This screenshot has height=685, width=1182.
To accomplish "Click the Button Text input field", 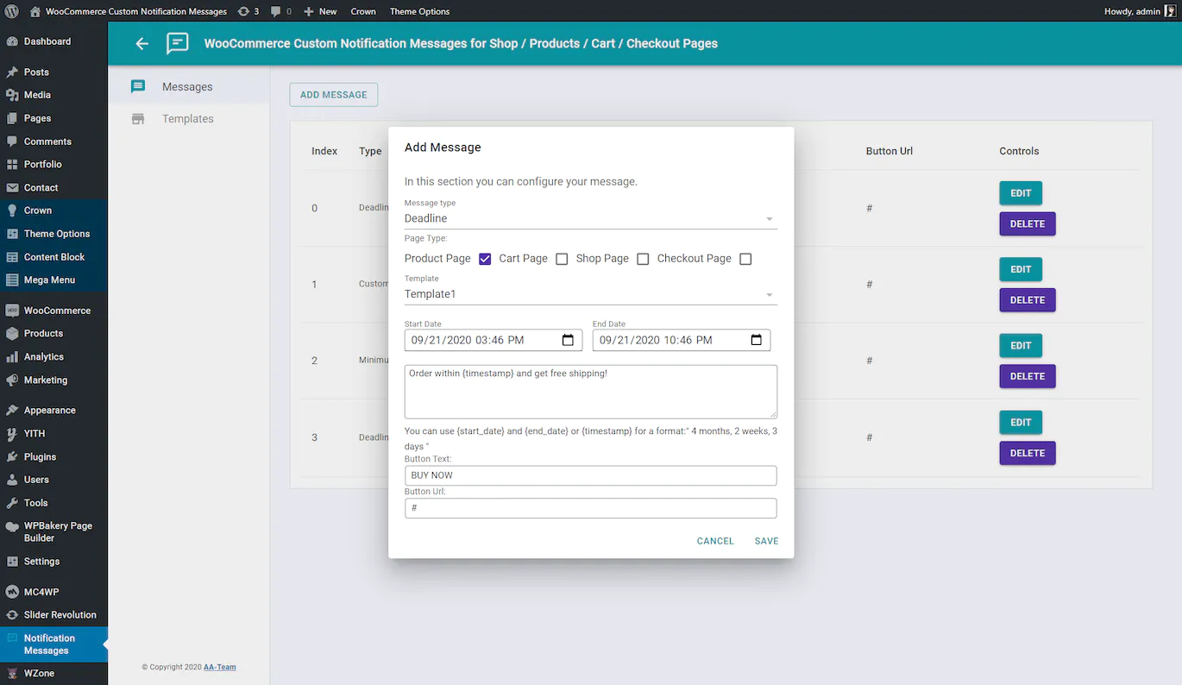I will pyautogui.click(x=591, y=475).
